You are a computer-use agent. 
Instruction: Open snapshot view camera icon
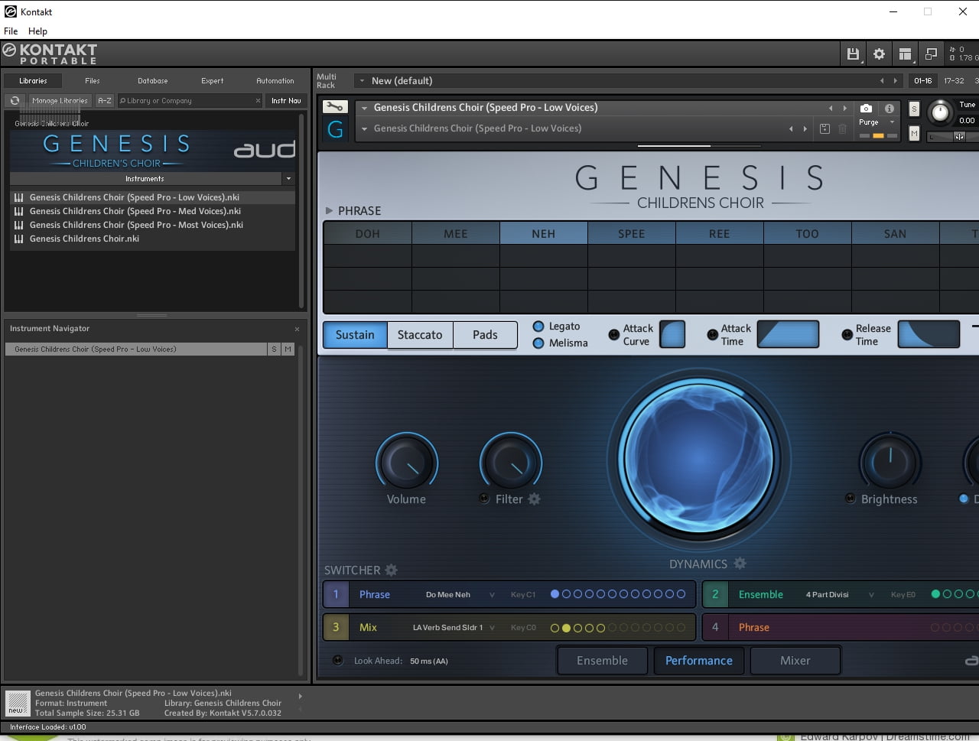click(x=866, y=109)
